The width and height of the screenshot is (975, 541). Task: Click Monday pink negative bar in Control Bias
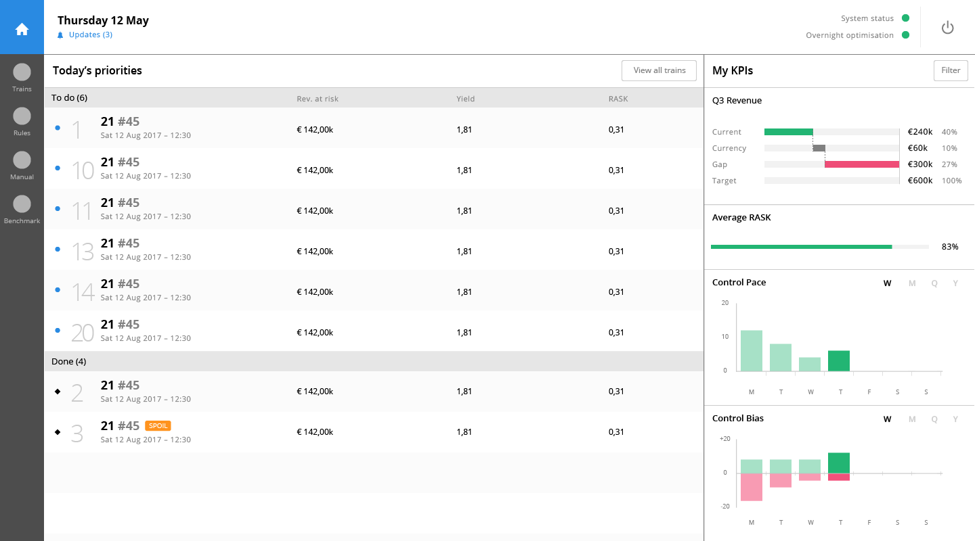752,487
